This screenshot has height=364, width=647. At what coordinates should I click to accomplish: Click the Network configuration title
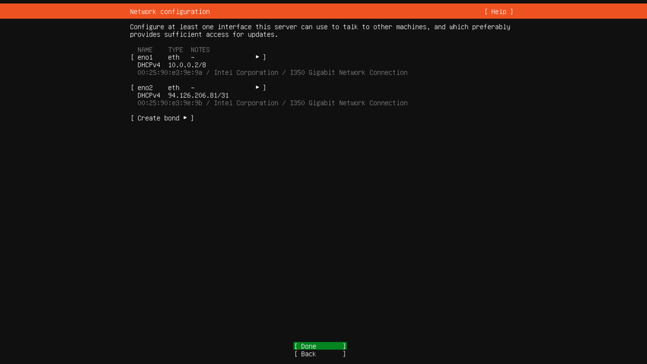tap(170, 12)
